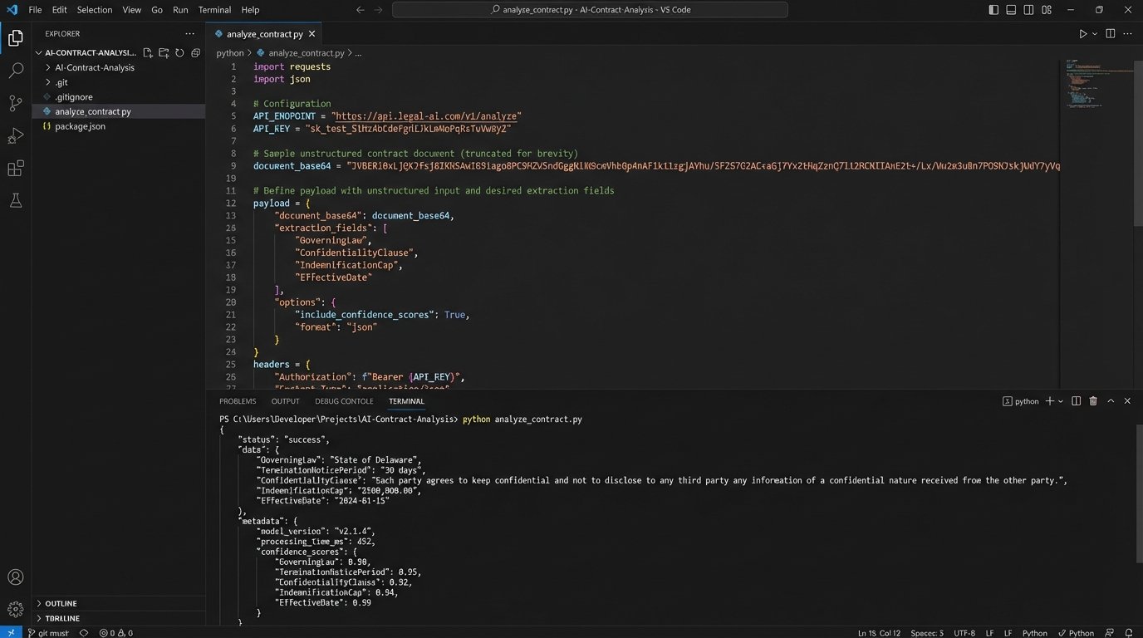The image size is (1143, 638).
Task: Open Run and Debug view
Action: click(x=15, y=136)
